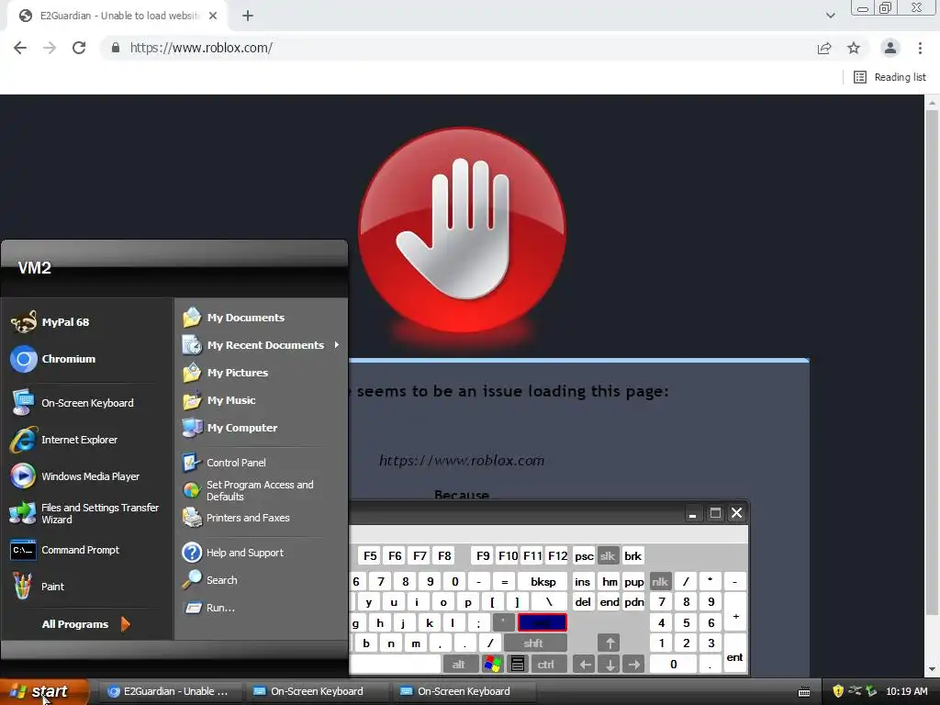This screenshot has height=705, width=940.
Task: Close the E2Guardian tab
Action: point(213,16)
